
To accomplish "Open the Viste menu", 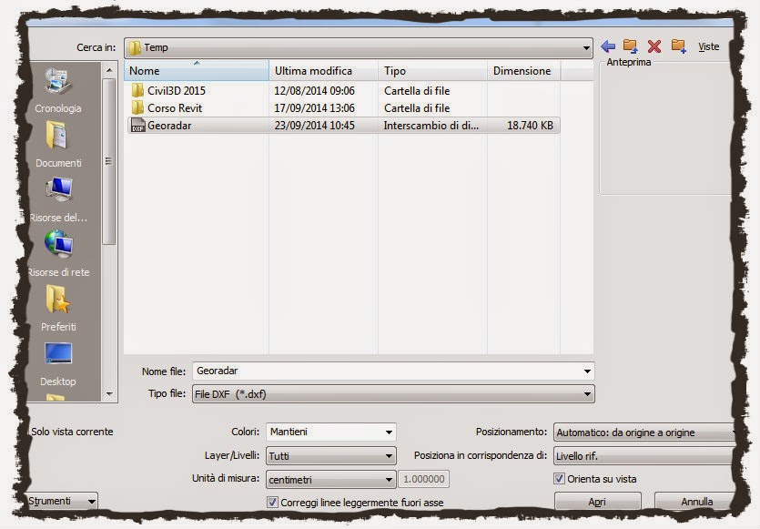I will click(x=708, y=46).
